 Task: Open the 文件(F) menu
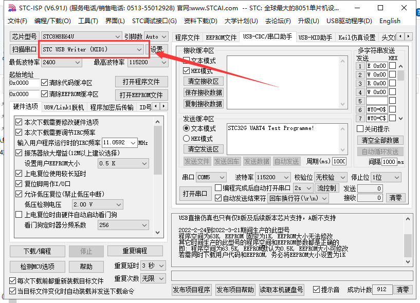tap(17, 21)
